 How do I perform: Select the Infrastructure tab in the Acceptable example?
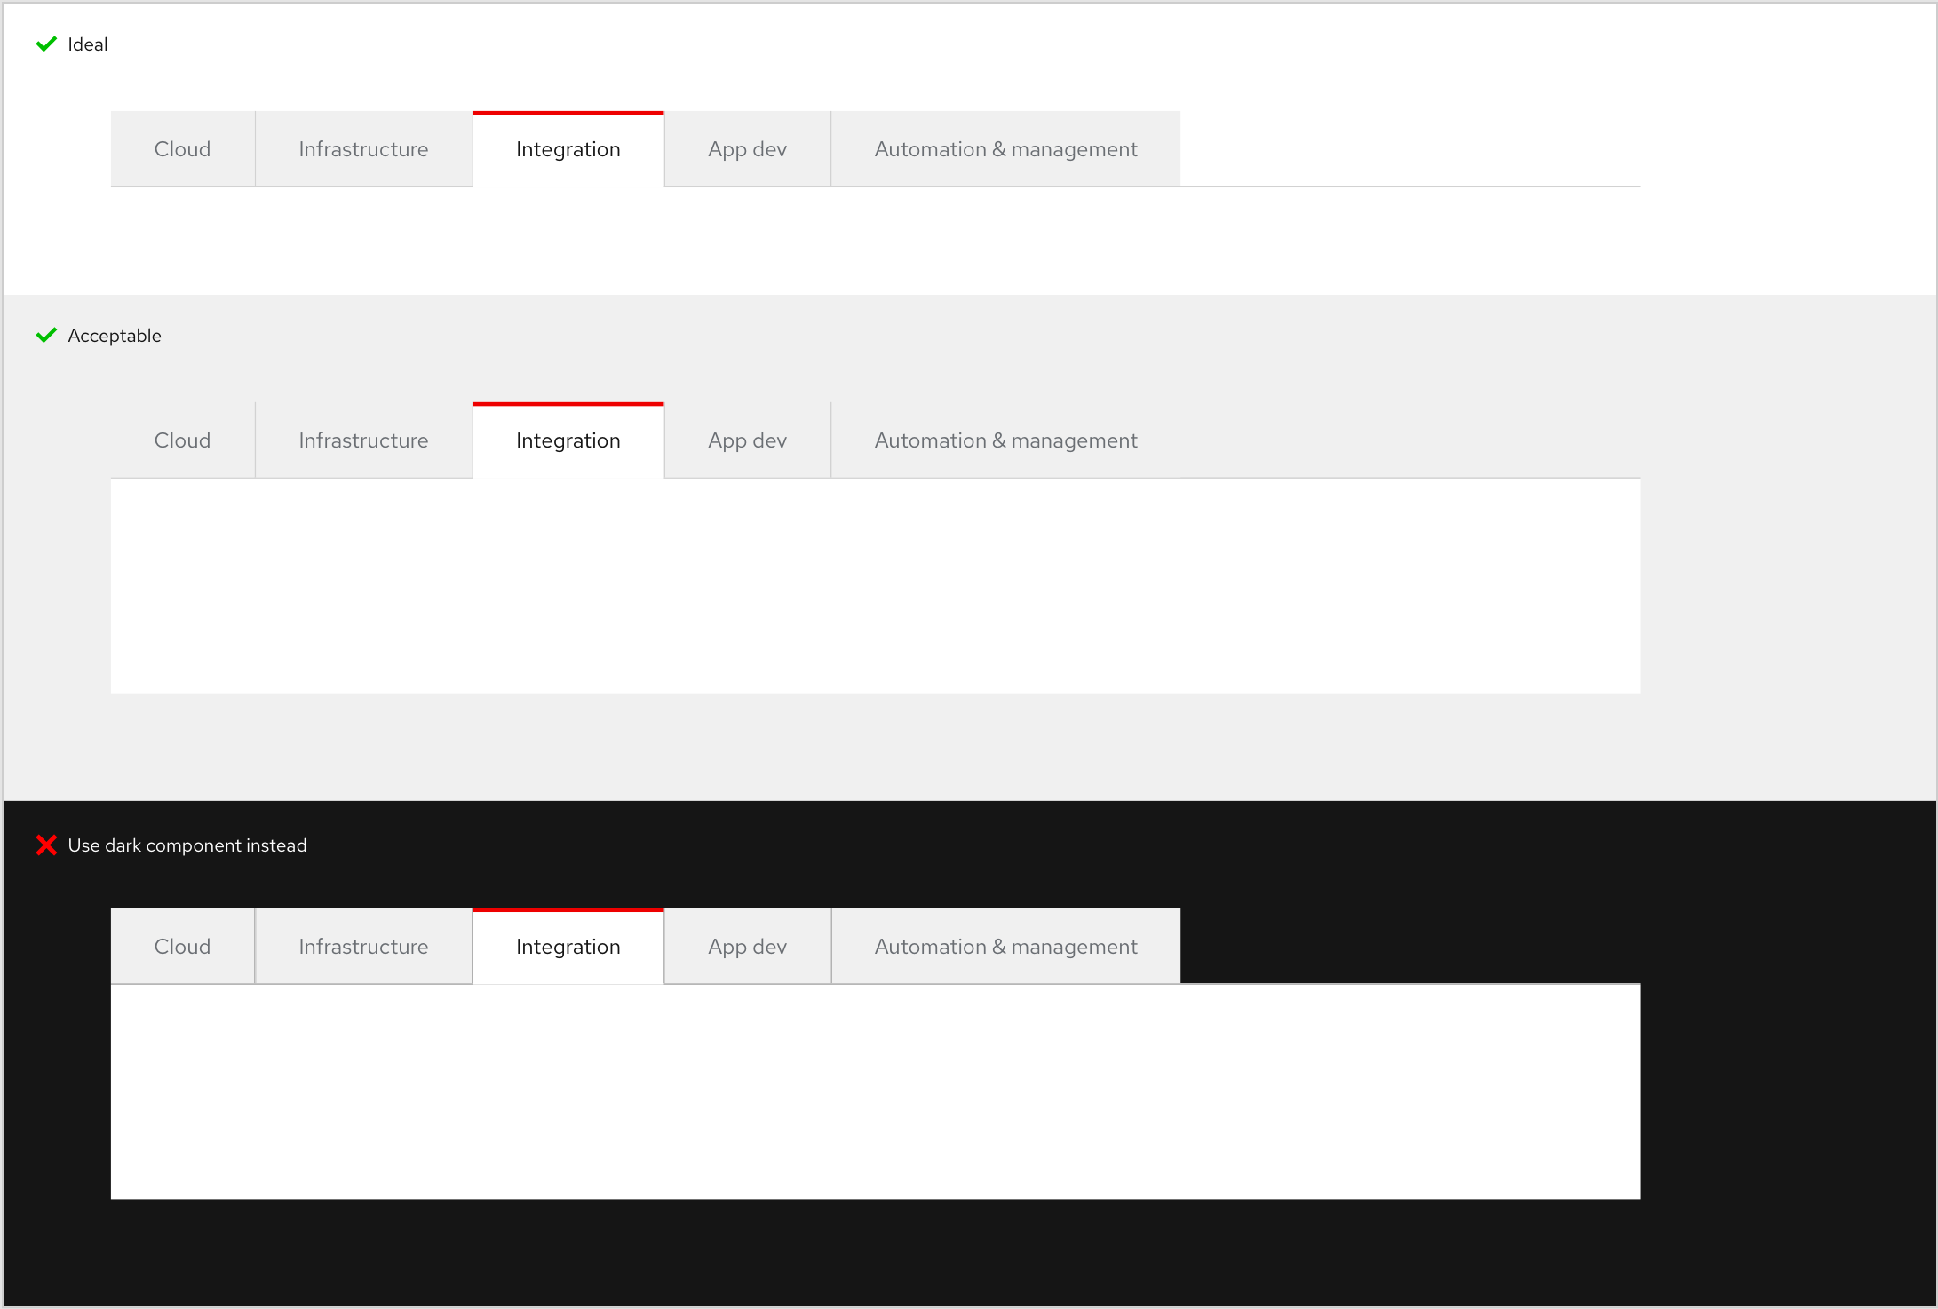(x=363, y=440)
